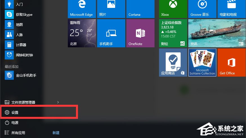Open the Xbox tile

click(x=173, y=9)
